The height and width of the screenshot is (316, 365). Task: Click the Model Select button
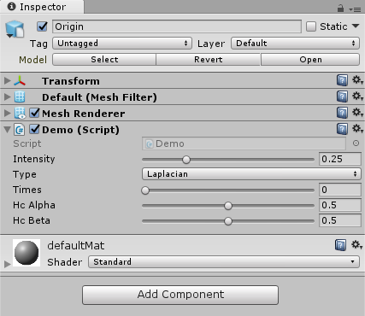coord(104,60)
